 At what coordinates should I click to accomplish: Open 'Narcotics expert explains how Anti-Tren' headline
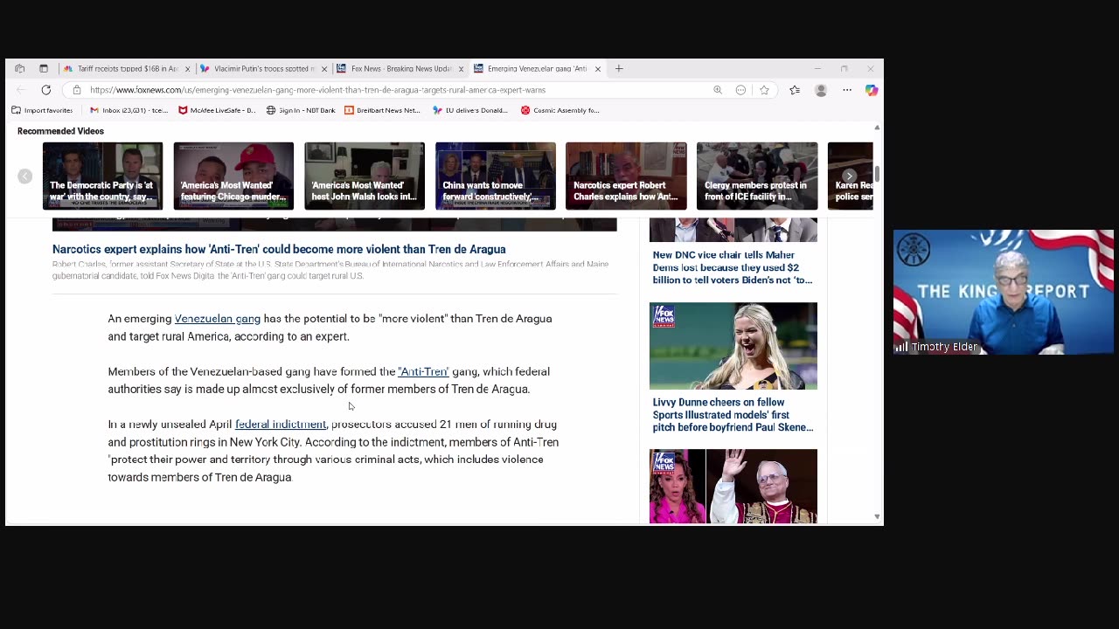279,249
